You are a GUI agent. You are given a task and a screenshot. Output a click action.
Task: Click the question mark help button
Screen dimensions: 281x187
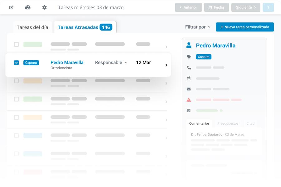[x=268, y=7]
